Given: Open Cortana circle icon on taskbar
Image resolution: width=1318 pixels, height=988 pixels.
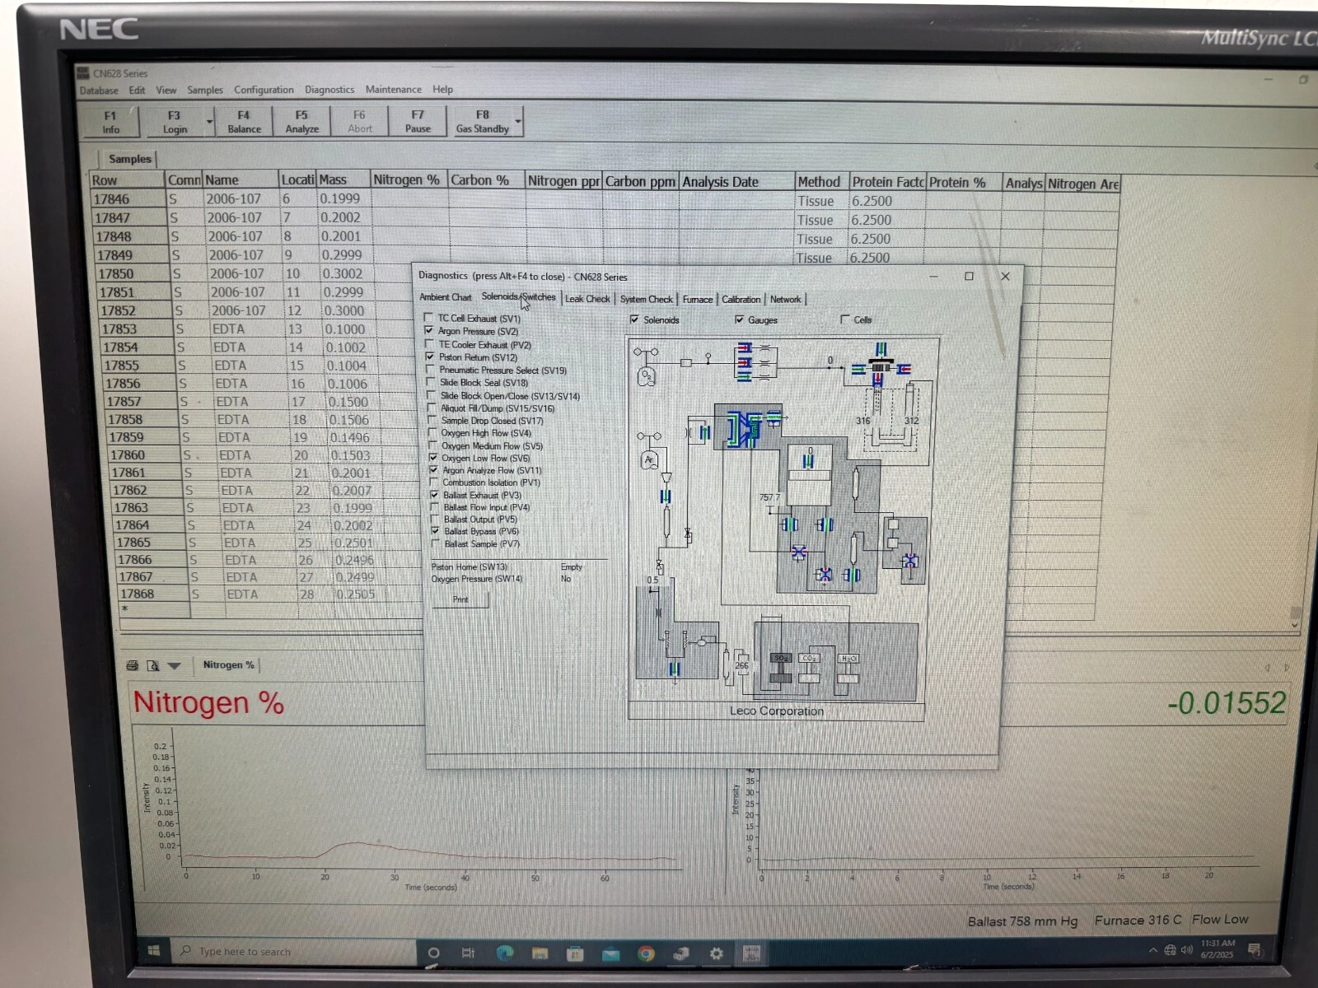Looking at the screenshot, I should [x=433, y=953].
